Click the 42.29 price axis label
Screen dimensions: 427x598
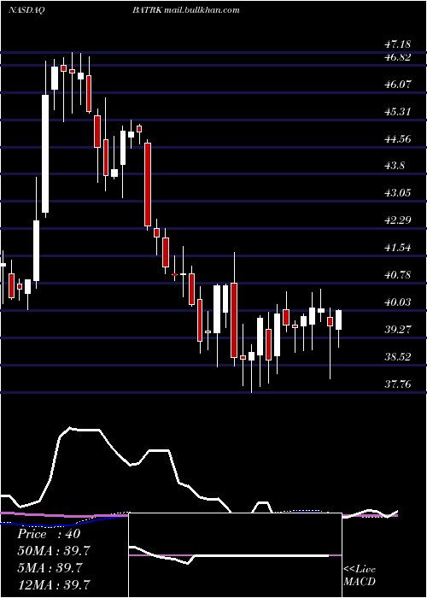398,220
